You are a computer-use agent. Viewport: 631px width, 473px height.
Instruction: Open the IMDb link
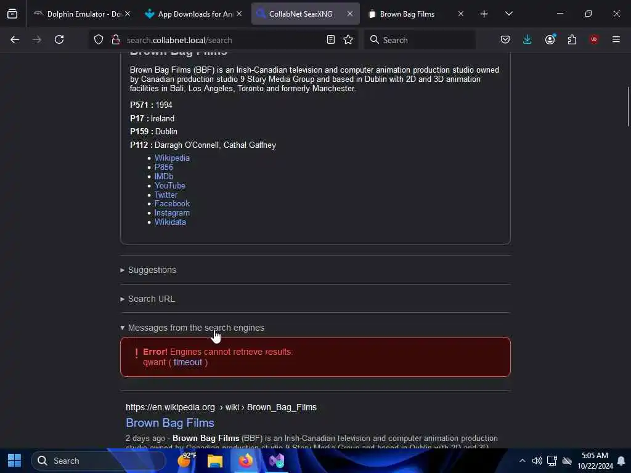(x=164, y=177)
